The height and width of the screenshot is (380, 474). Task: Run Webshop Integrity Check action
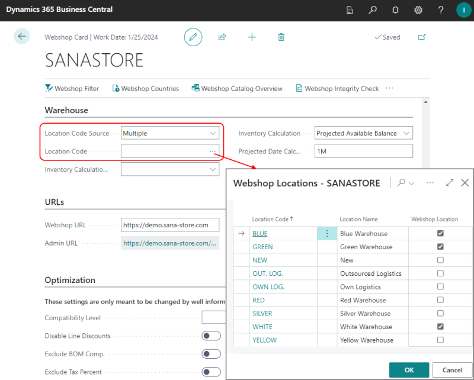337,89
